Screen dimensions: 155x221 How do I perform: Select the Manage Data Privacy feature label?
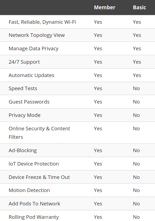click(34, 49)
